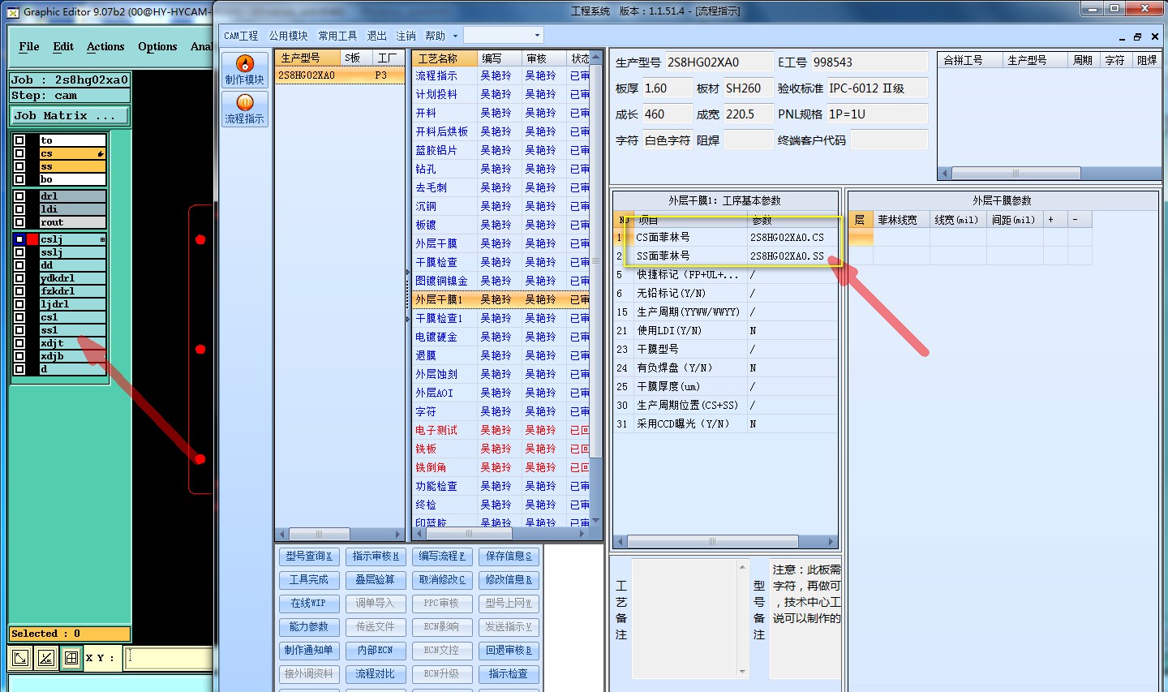Select the 2S8HG02XA0 row in 生产型号 list
This screenshot has width=1168, height=692.
pos(339,75)
